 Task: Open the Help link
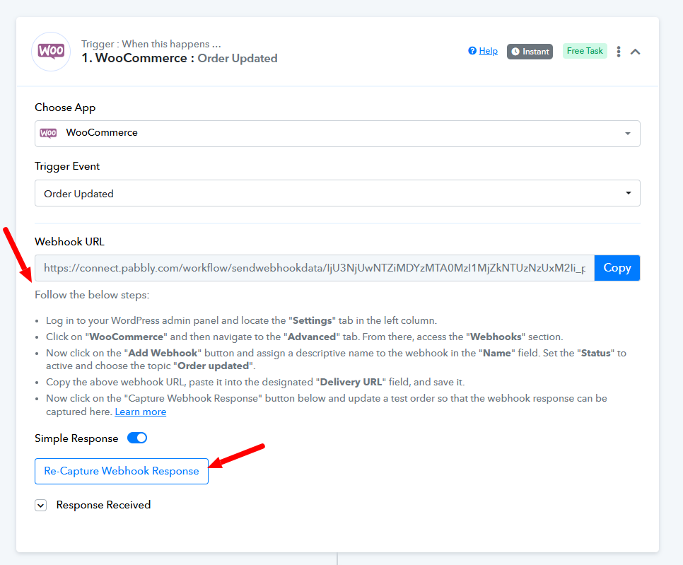[x=489, y=51]
